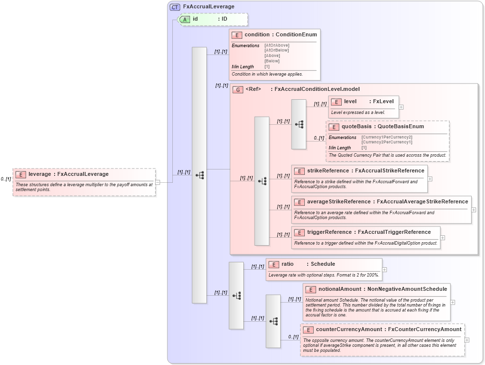Expand the notionalAmount plus box
Screen dimensions: 485x365
pyautogui.click(x=453, y=303)
